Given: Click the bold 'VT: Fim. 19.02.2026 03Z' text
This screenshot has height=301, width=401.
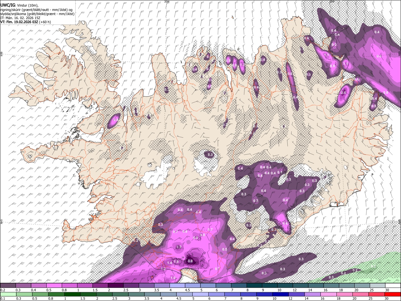Looking at the screenshot, I should (x=19, y=22).
